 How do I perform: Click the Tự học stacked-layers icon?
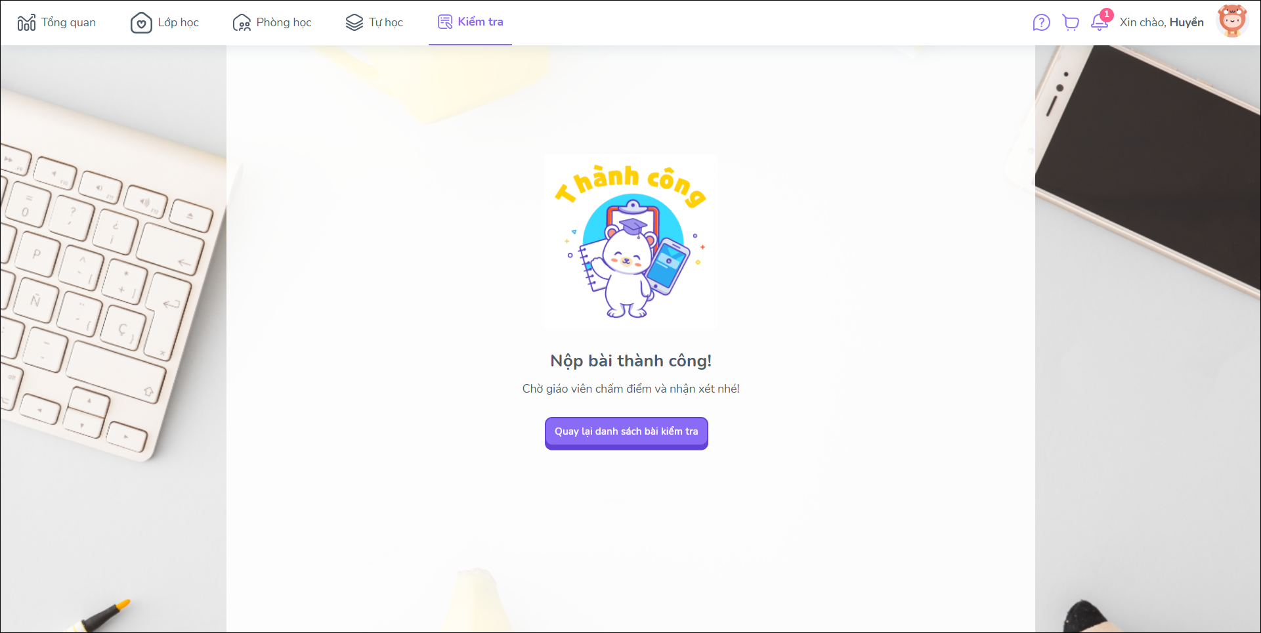354,22
